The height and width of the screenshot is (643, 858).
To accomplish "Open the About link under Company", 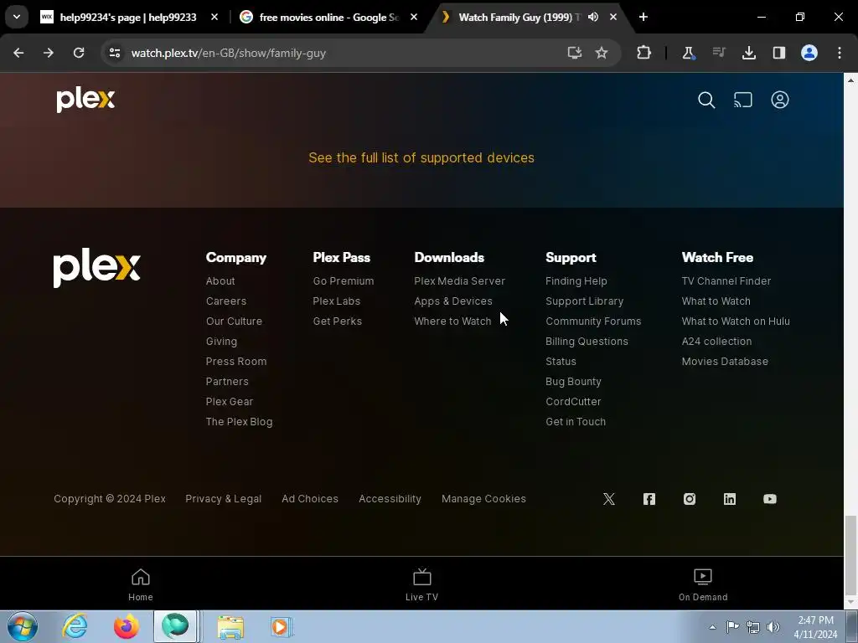I will click(x=220, y=281).
